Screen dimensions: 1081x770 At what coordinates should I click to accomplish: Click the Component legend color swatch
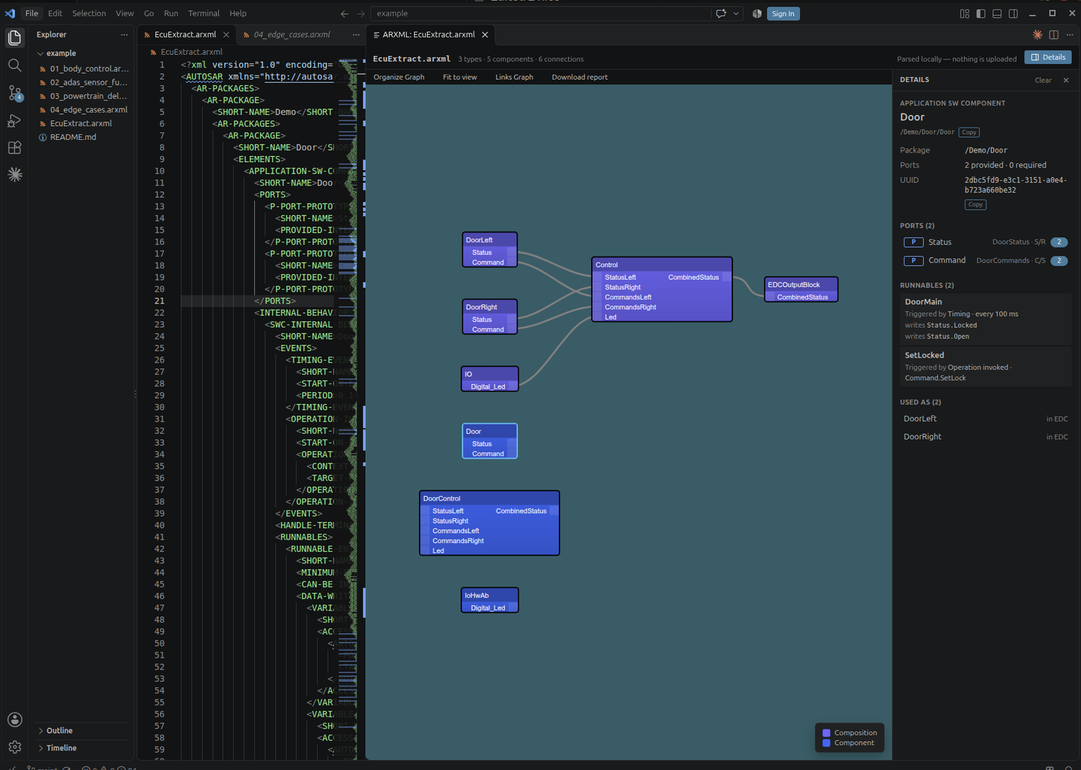point(826,743)
